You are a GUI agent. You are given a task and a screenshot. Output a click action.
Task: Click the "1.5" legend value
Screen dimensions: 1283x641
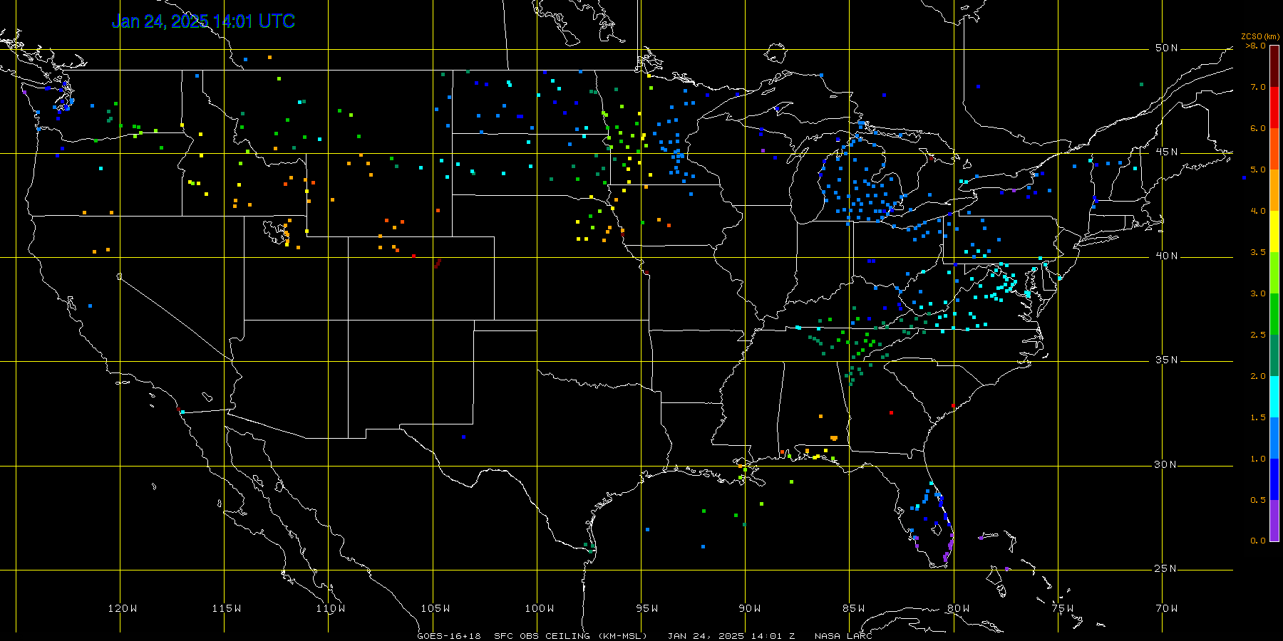[1258, 417]
